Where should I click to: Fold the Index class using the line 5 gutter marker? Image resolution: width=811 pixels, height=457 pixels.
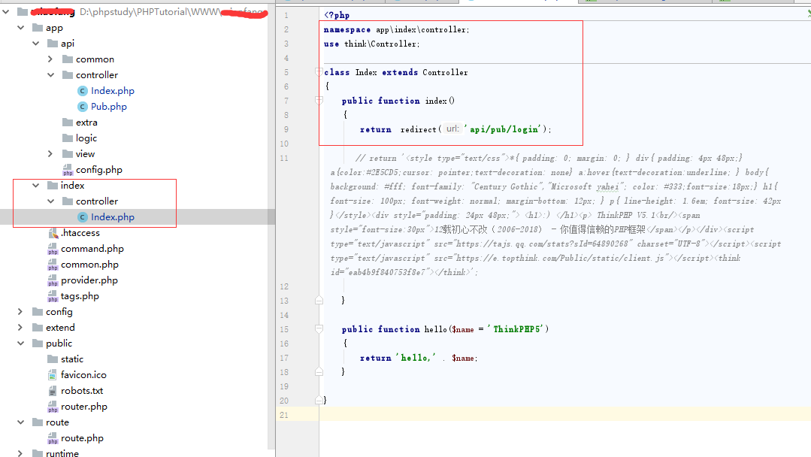pos(319,71)
